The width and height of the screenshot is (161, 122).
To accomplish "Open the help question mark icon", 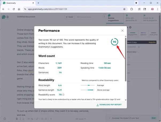I will point(5,119).
